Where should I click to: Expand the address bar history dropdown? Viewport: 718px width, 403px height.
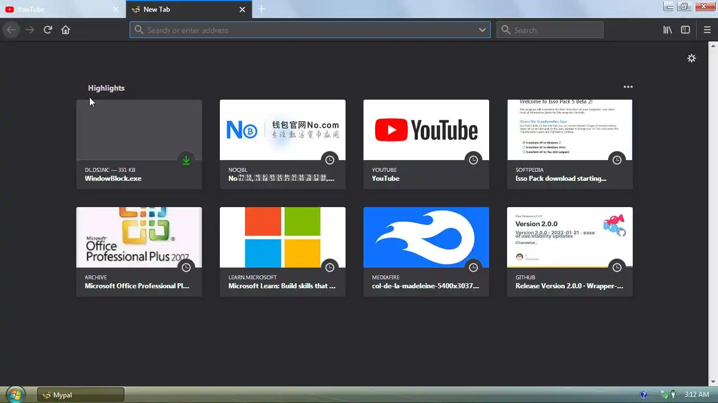click(482, 30)
